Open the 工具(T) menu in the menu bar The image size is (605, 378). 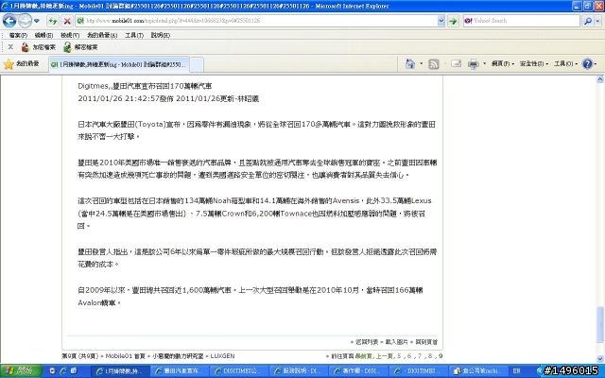[x=134, y=35]
